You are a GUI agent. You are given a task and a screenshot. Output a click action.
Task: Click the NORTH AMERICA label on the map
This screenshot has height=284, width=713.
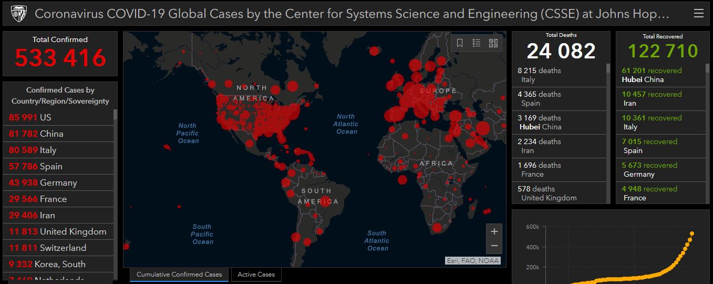253,93
